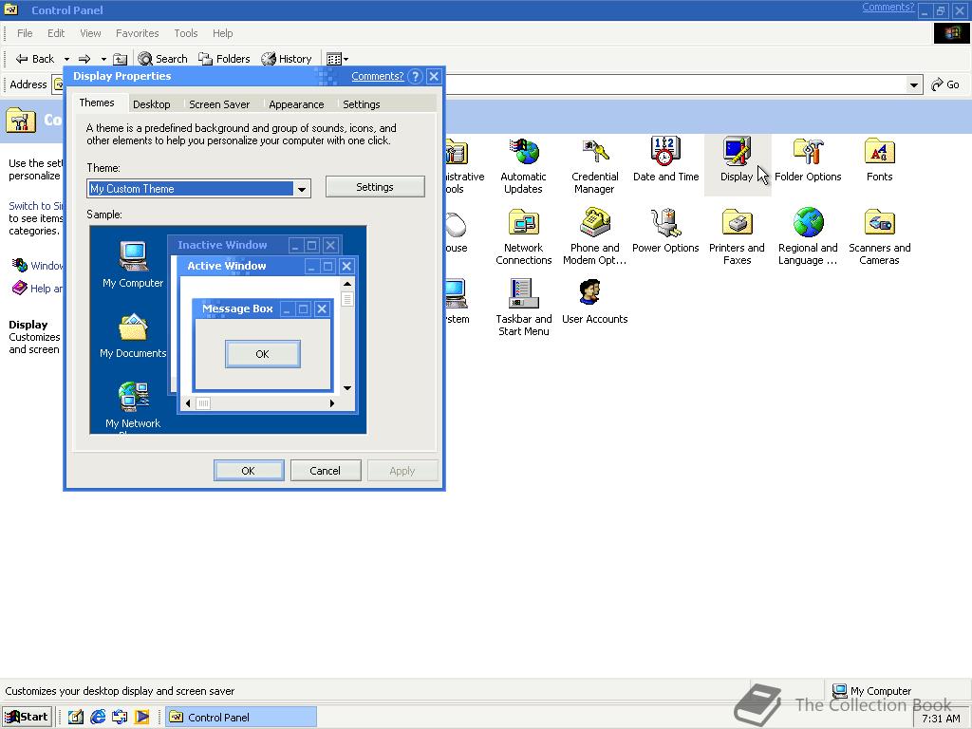
Task: Open the Automatic Updates icon
Action: tap(523, 165)
